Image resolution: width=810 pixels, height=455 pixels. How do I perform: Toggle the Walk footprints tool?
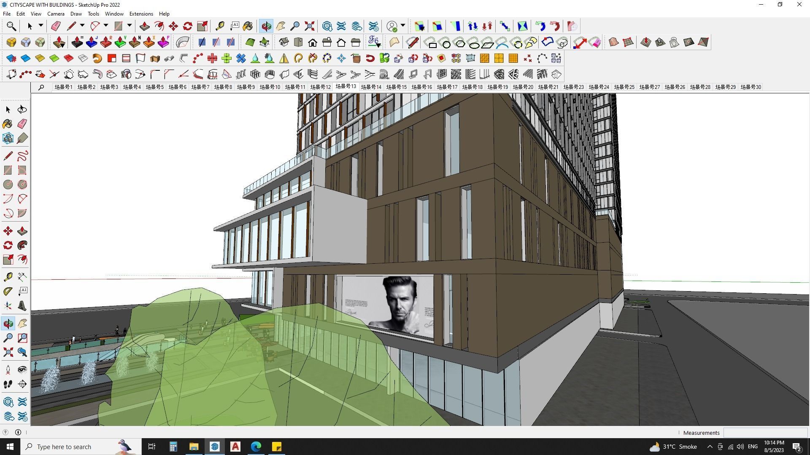[8, 384]
